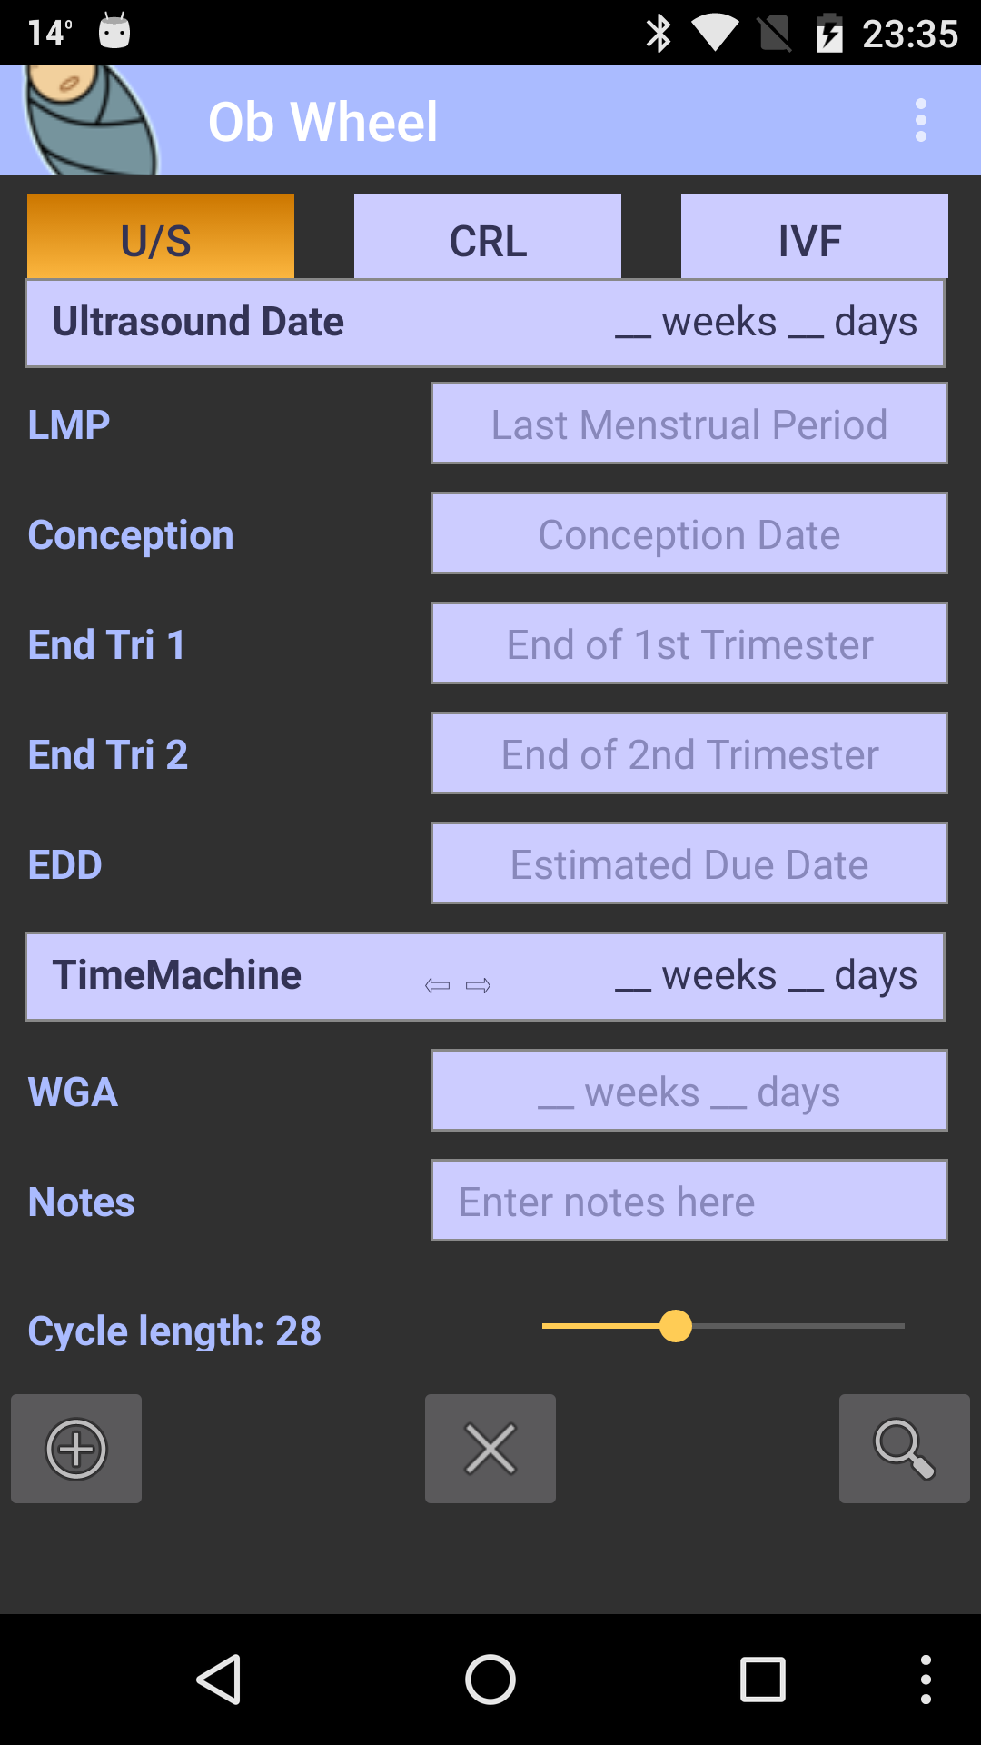981x1745 pixels.
Task: Tap the magnifying glass search button
Action: (904, 1449)
